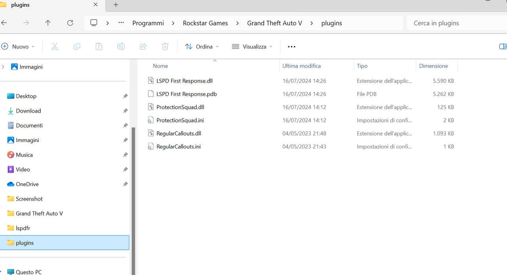Image resolution: width=507 pixels, height=275 pixels.
Task: Select the LSPD First Response.dll filename
Action: 185,81
